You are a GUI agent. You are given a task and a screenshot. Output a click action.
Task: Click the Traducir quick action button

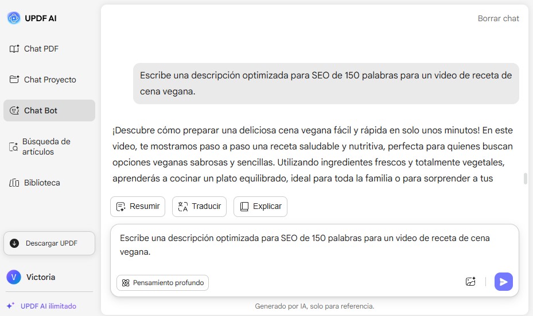[199, 207]
